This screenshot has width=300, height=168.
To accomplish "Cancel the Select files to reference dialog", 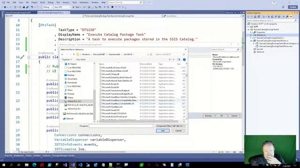I will pyautogui.click(x=178, y=131).
